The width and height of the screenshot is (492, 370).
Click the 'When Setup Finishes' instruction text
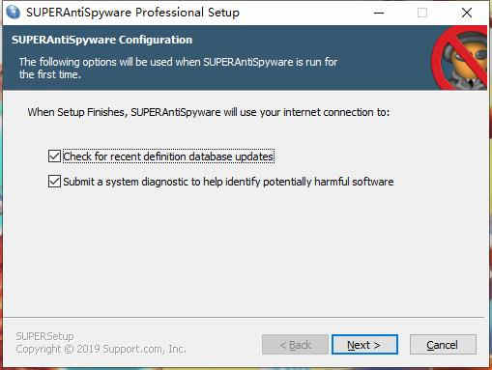(209, 112)
